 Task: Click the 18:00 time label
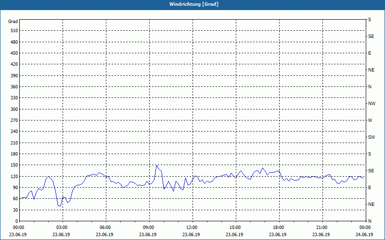280,228
